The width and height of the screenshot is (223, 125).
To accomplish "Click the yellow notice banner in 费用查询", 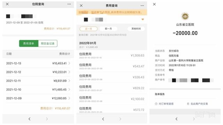I will click(111, 12).
